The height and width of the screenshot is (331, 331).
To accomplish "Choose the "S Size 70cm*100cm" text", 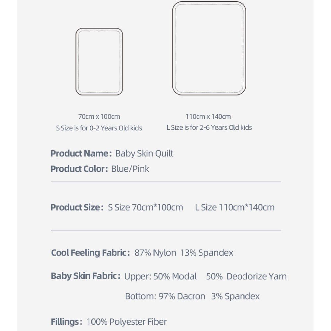I will click(146, 208).
